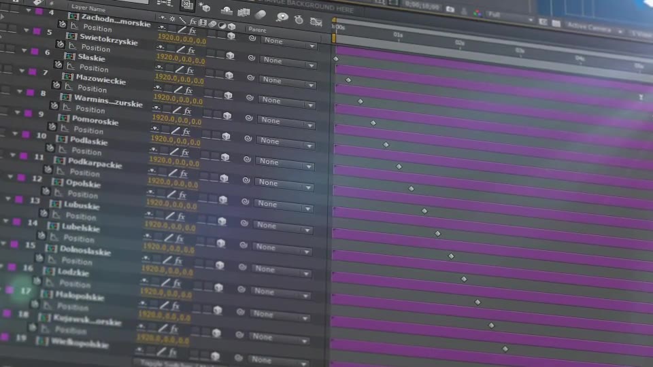Click the Show Channel RGB color icon
Image resolution: width=653 pixels, height=367 pixels.
click(478, 13)
